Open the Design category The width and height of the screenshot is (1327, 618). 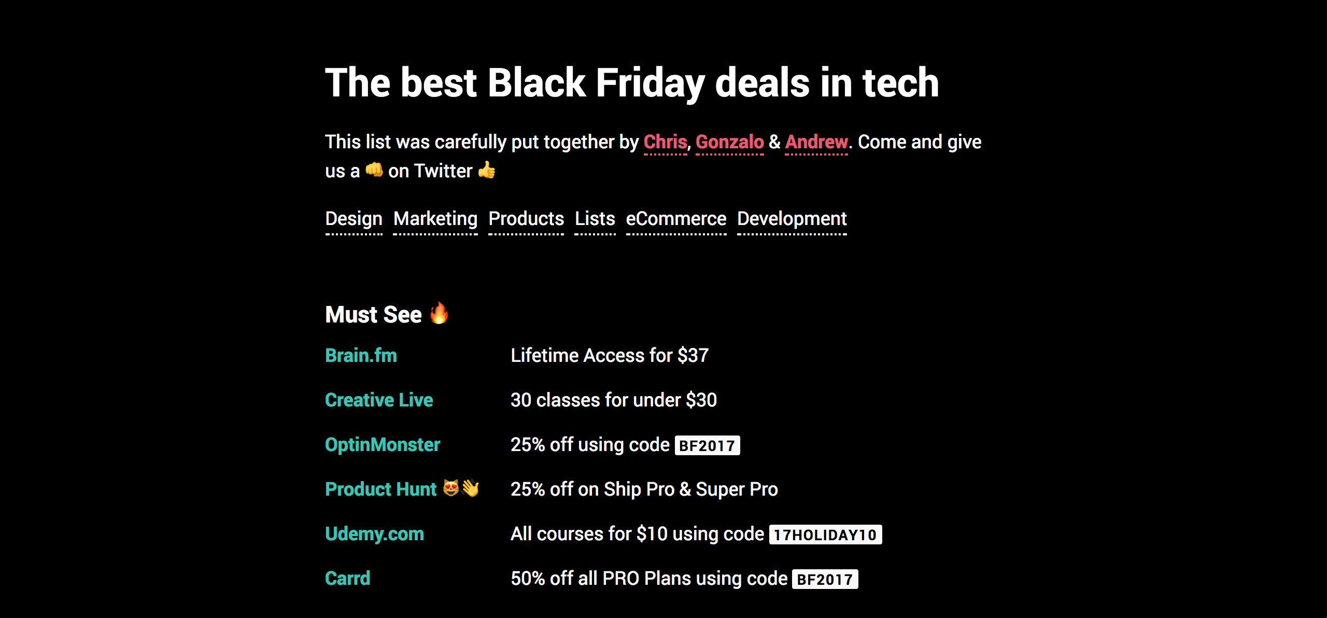(353, 219)
